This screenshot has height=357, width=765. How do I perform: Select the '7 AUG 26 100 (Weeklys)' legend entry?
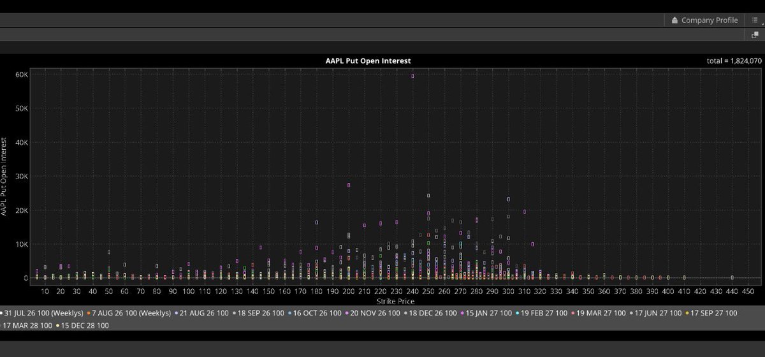click(x=130, y=313)
